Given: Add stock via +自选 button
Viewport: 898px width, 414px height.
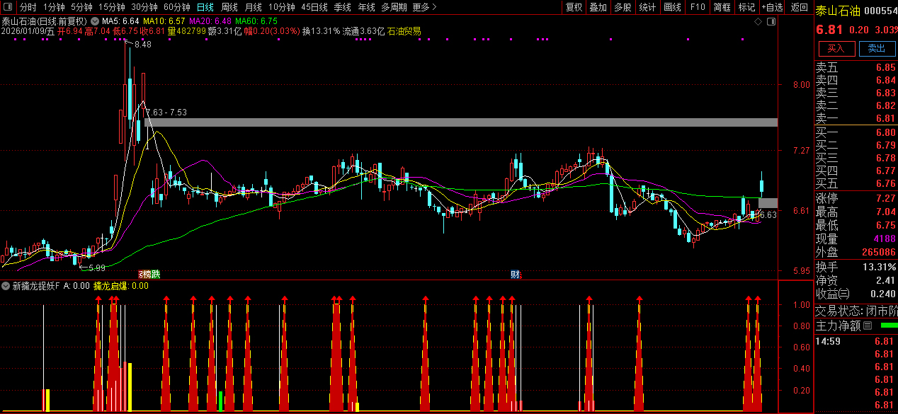Looking at the screenshot, I should click(x=773, y=7).
